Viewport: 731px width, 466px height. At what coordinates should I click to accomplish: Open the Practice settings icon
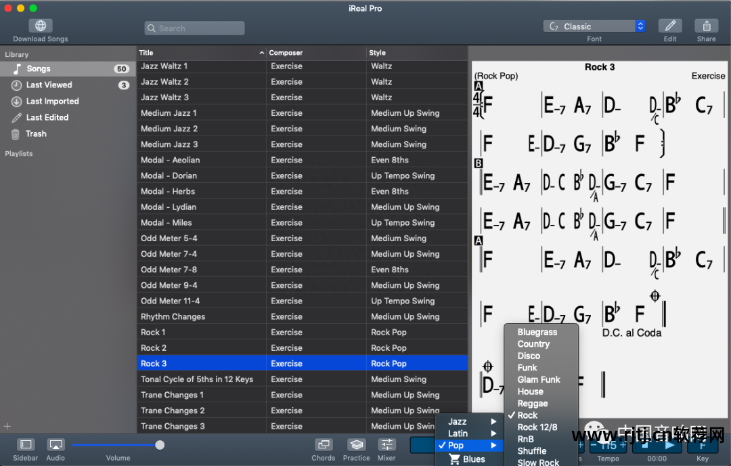click(356, 445)
